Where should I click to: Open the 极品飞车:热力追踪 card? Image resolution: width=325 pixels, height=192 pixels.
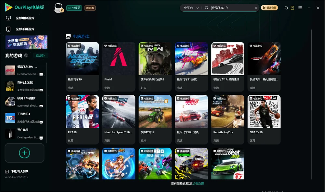click(264, 66)
